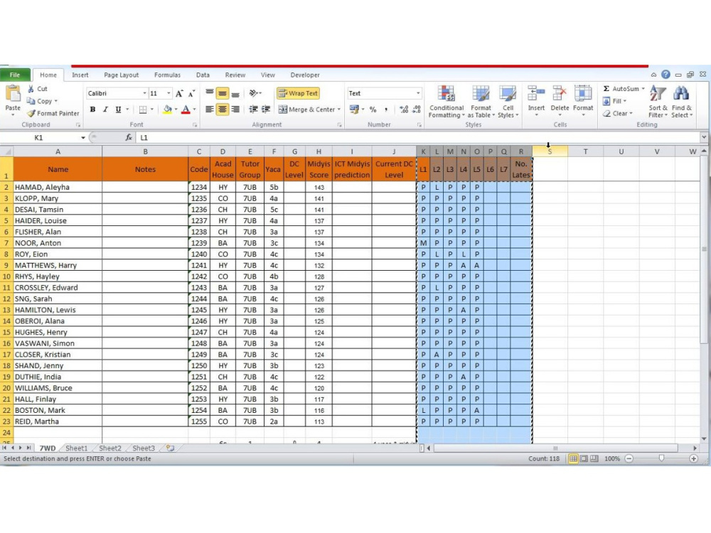Apply Percent Style number format
This screenshot has height=533, width=711.
point(373,109)
